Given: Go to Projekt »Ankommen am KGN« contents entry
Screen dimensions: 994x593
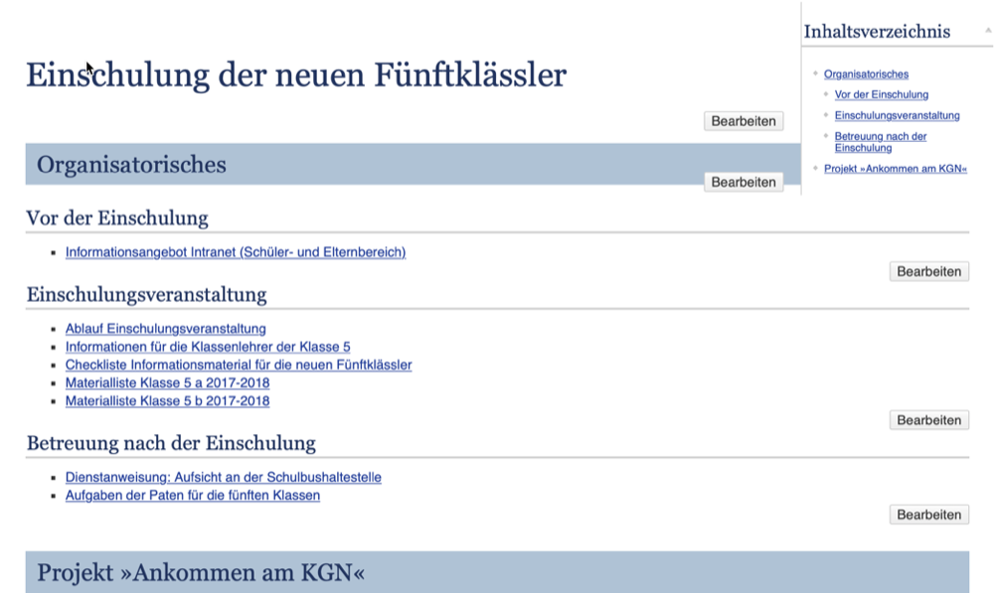Looking at the screenshot, I should click(x=896, y=169).
